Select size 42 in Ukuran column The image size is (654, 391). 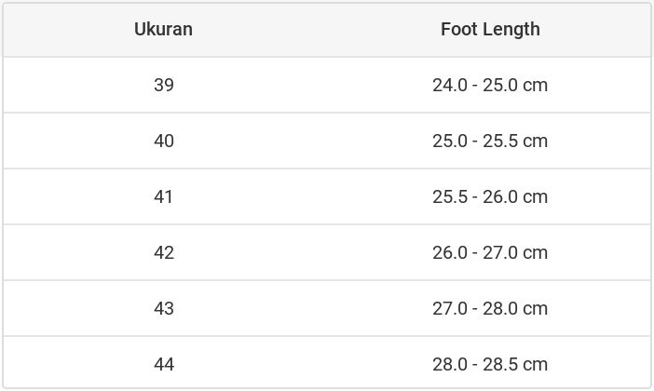[164, 252]
